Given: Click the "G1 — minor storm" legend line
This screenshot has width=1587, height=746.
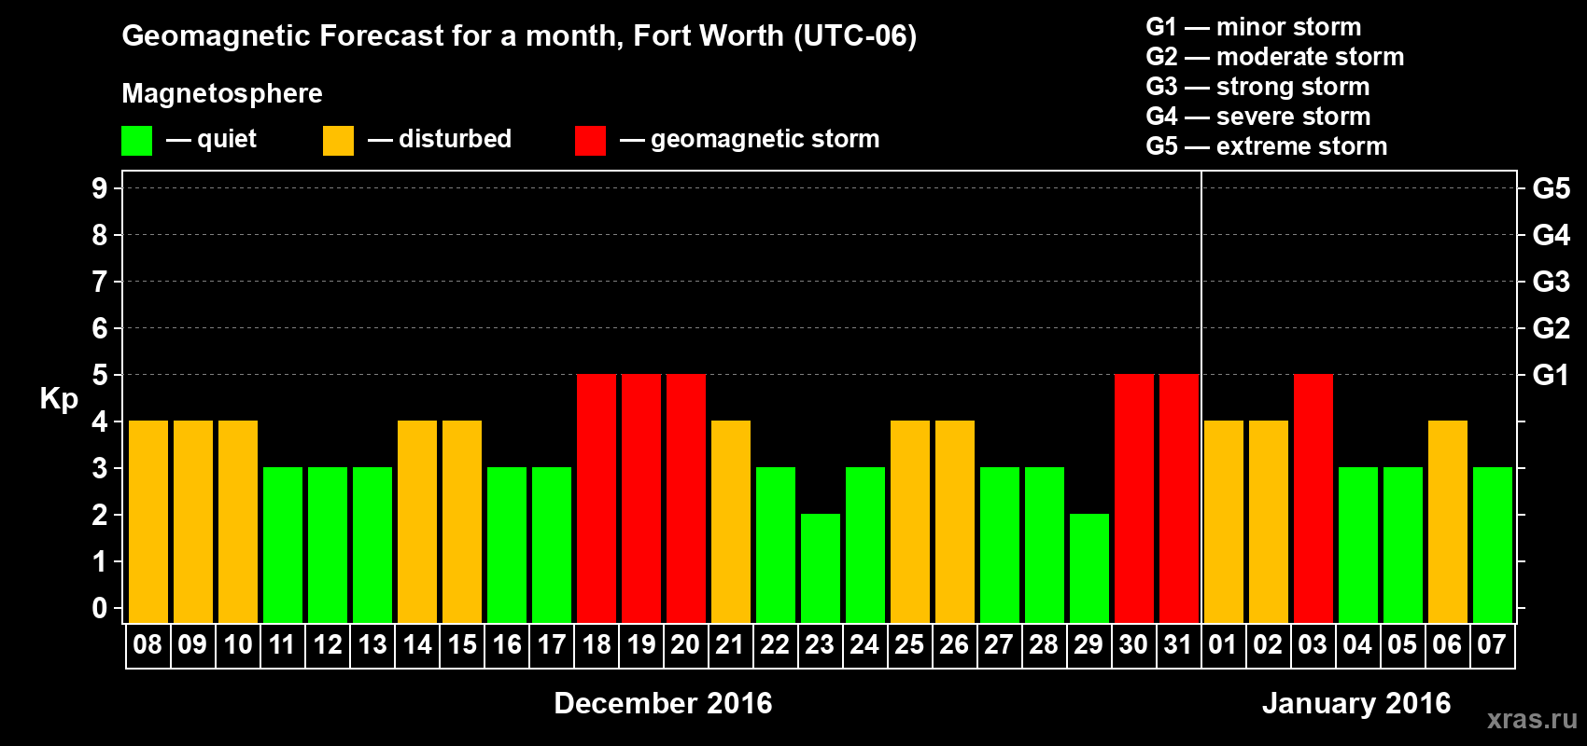Looking at the screenshot, I should tap(1254, 27).
